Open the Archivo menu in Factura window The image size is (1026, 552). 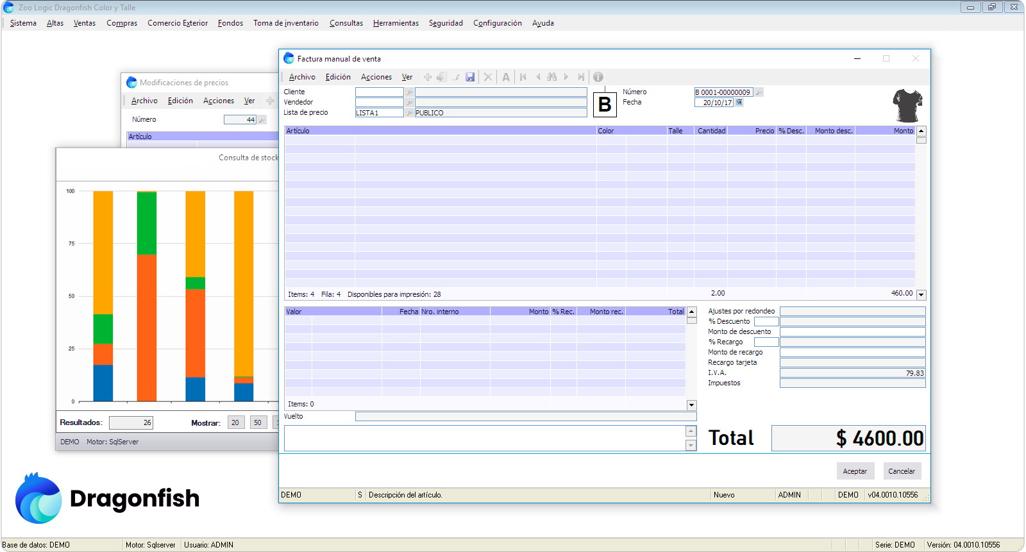[x=302, y=77]
